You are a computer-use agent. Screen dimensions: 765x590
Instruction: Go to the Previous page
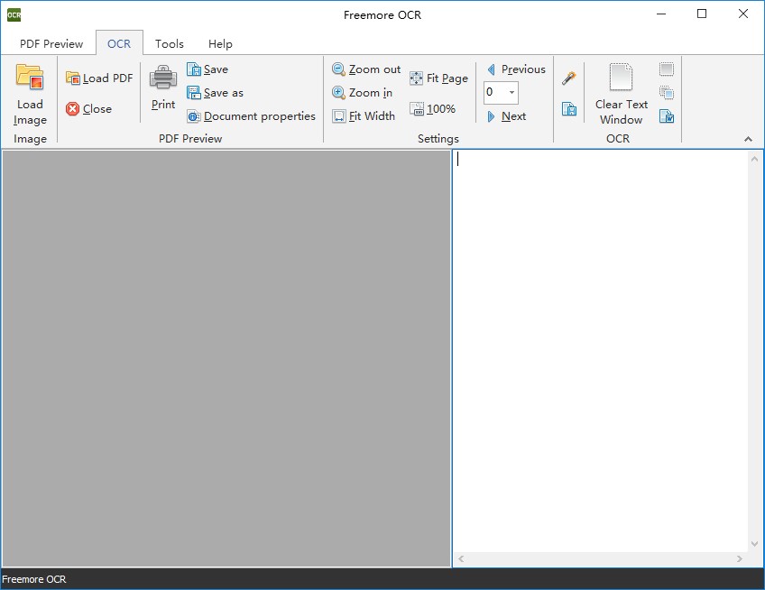pyautogui.click(x=515, y=69)
